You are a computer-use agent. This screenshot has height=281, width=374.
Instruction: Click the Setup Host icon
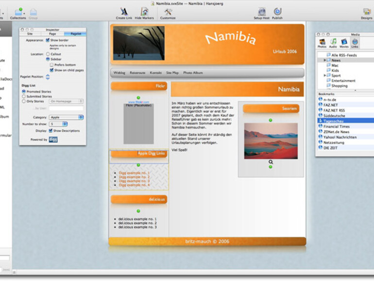(261, 12)
